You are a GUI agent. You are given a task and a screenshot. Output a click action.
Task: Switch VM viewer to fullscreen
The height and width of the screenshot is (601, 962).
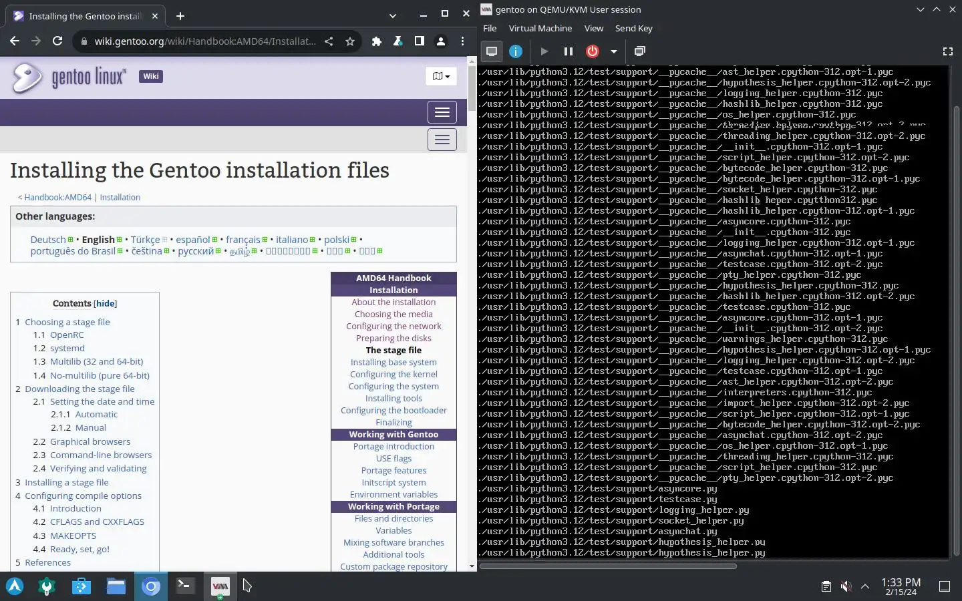[x=947, y=51]
